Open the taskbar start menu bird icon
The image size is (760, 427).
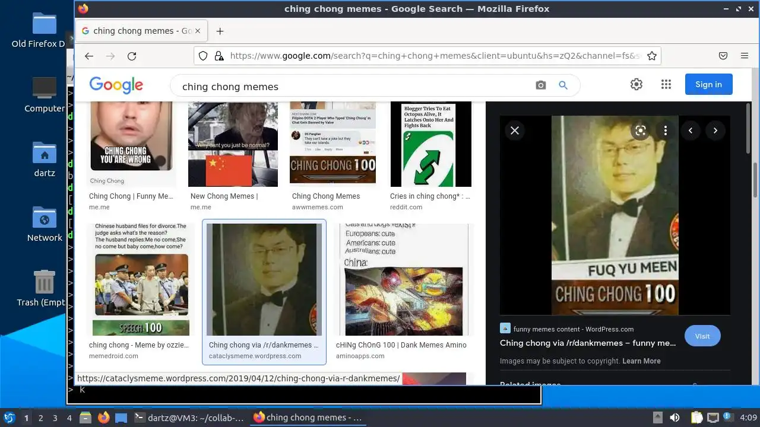[9, 418]
